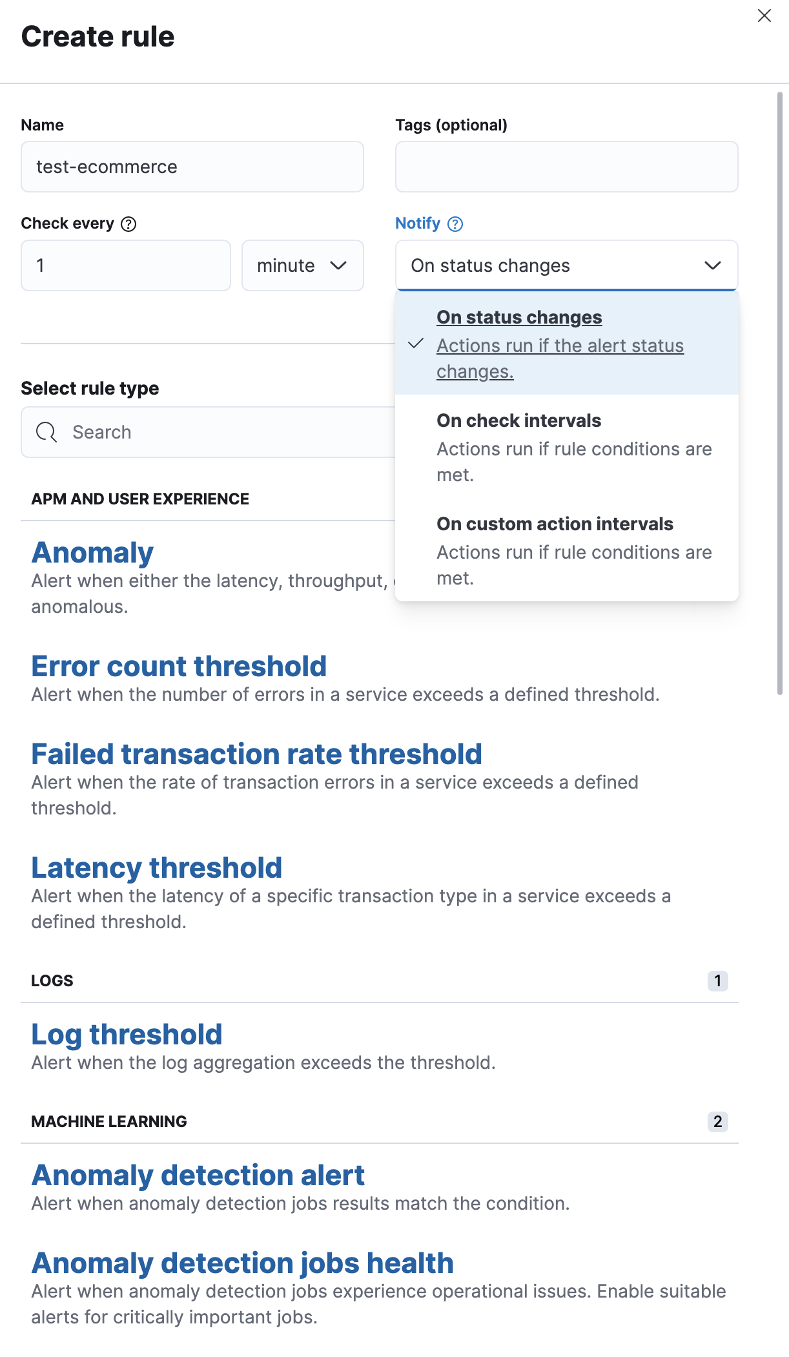Open the Log threshold rule type
This screenshot has width=789, height=1357.
[x=127, y=1035]
